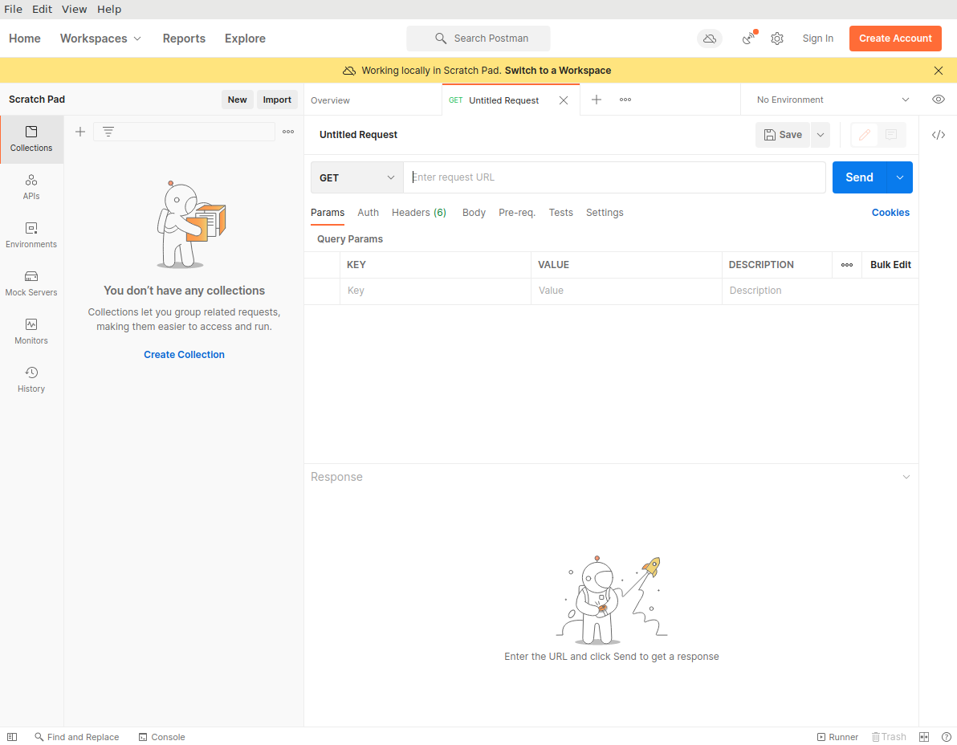
Task: Open the Send button dropdown arrow
Action: (x=899, y=177)
